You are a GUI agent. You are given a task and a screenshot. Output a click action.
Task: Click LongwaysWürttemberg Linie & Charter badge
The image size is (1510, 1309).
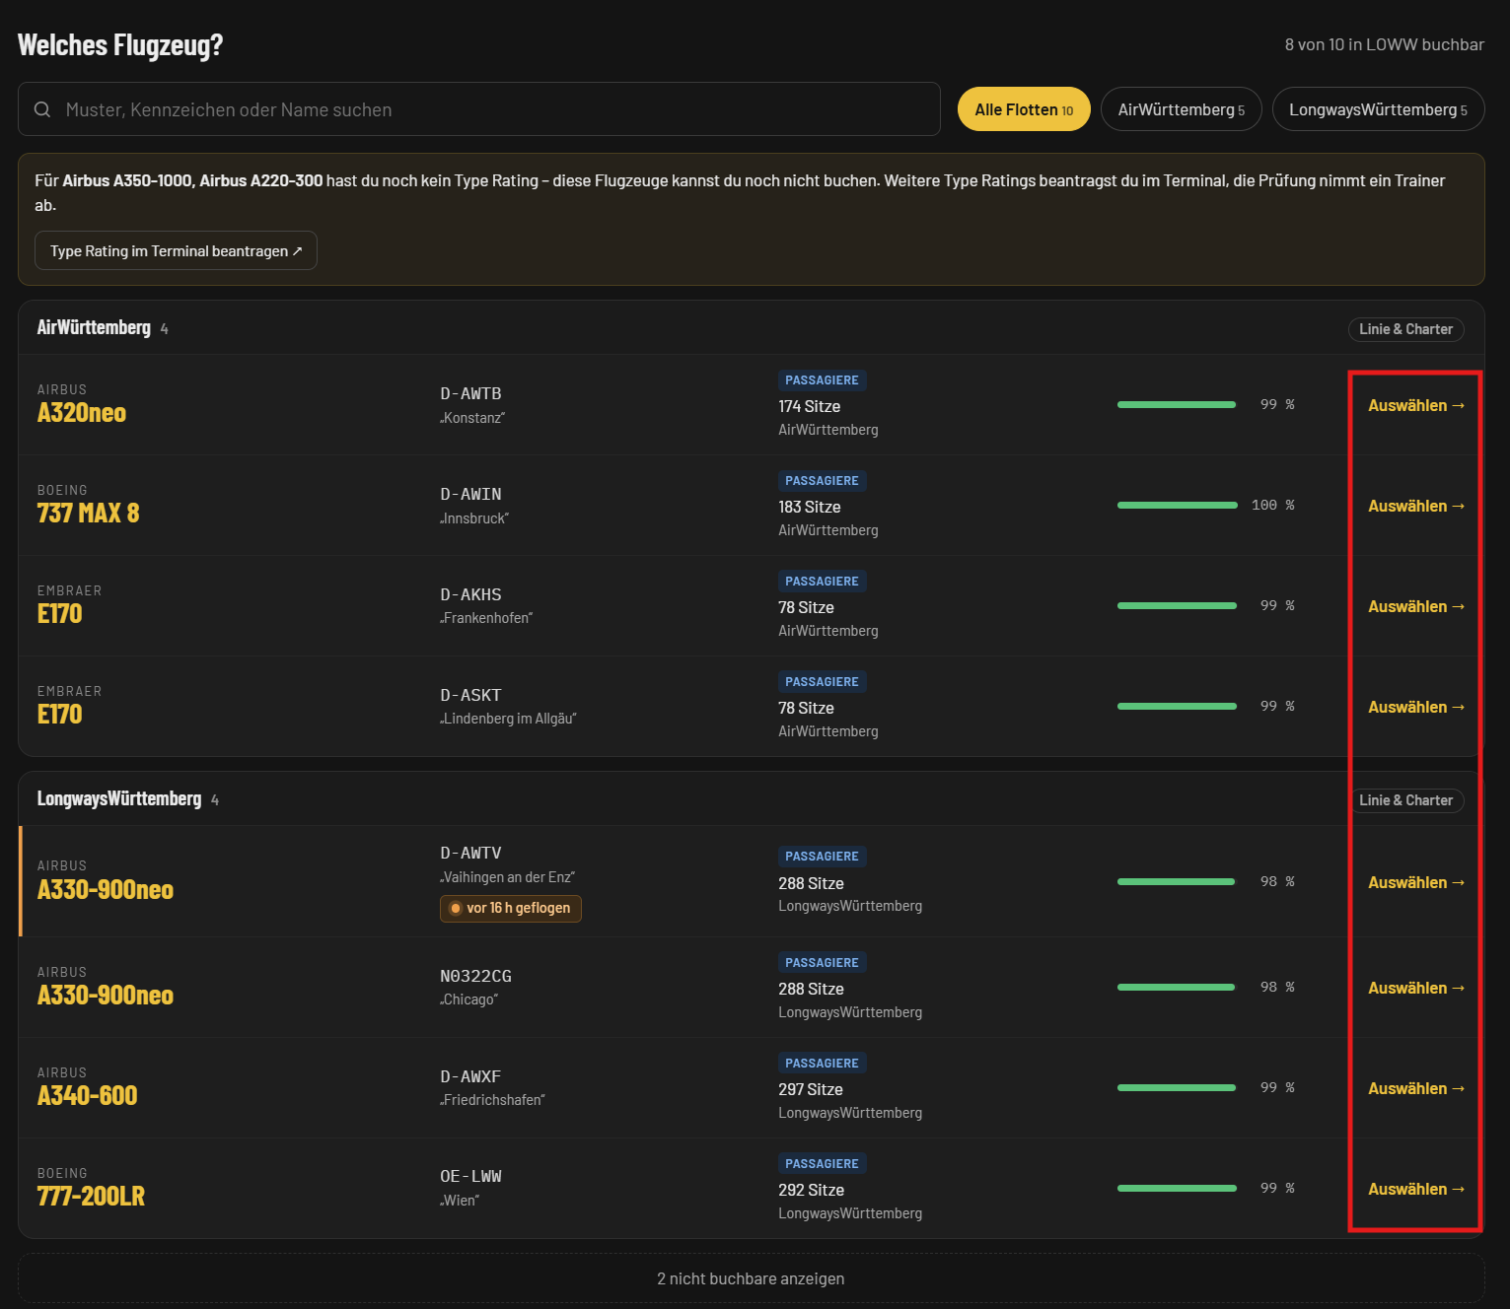1405,800
